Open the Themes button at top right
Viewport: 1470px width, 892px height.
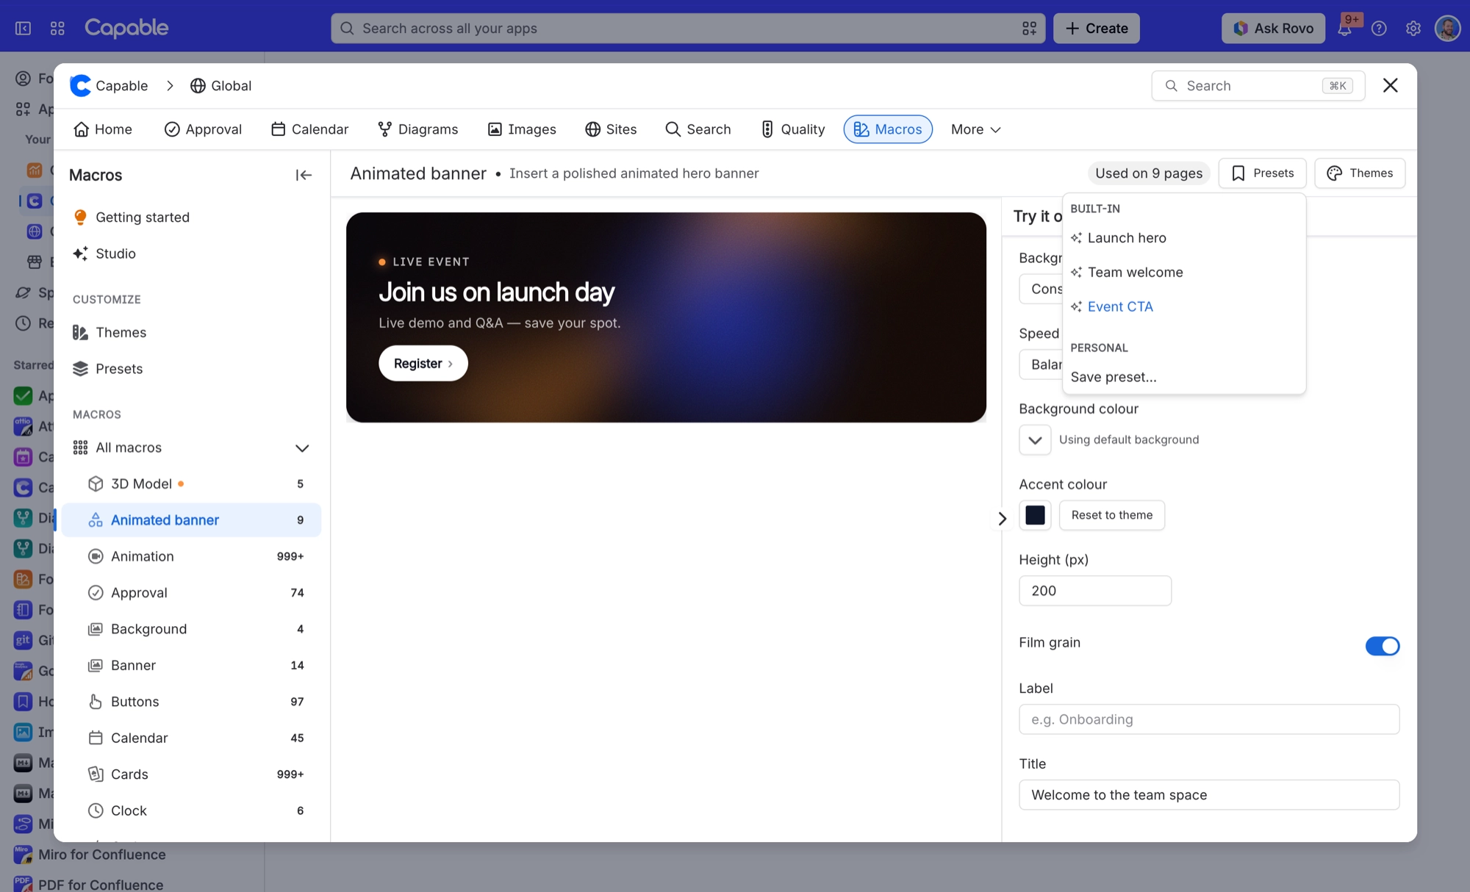click(1360, 173)
